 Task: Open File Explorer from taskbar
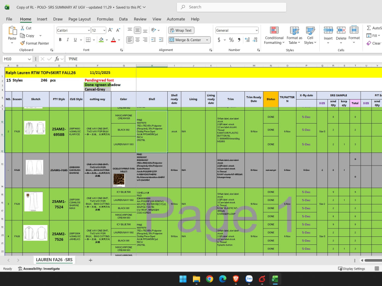pyautogui.click(x=196, y=279)
